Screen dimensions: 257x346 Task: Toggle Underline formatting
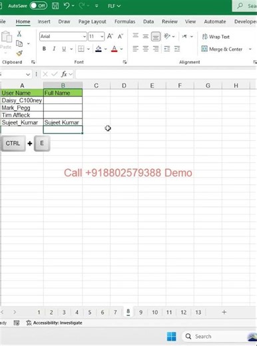64,49
